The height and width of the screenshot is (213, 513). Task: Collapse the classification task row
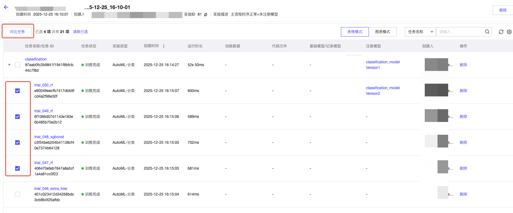point(9,65)
